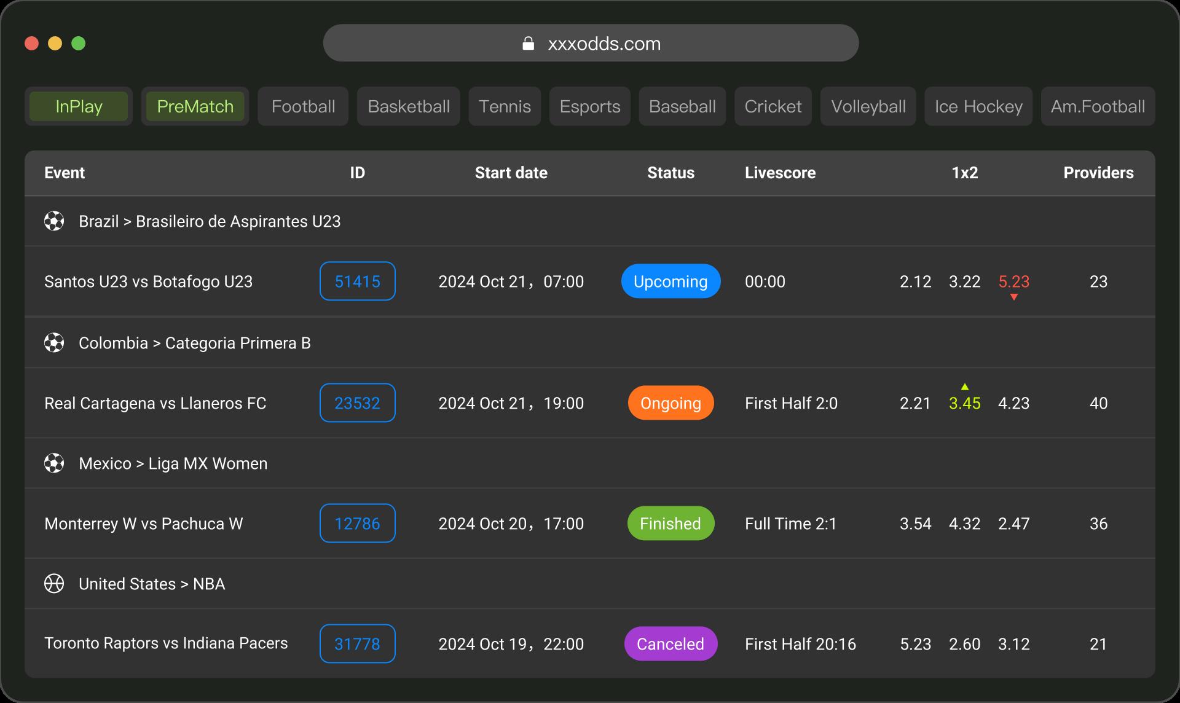1180x703 pixels.
Task: Click the Canceled status badge
Action: pyautogui.click(x=671, y=644)
